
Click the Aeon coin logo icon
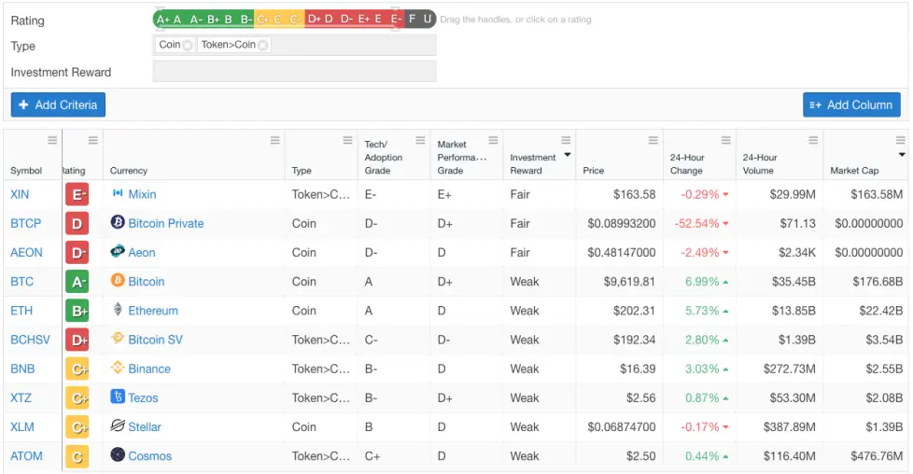coord(118,252)
